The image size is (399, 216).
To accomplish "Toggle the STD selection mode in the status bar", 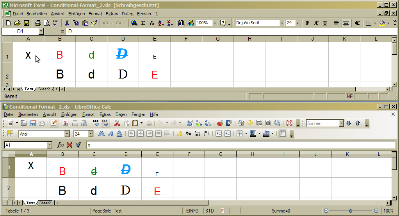I will pos(210,211).
